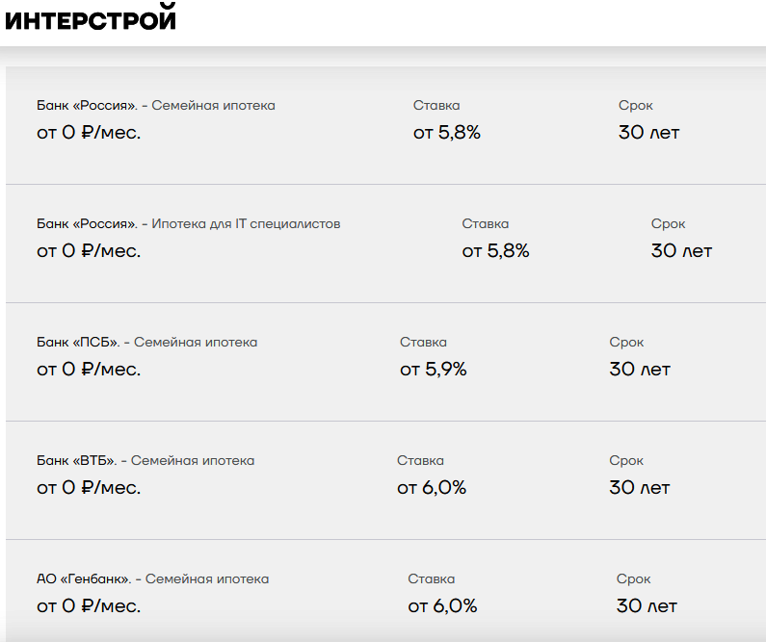Viewport: 766px width, 642px height.
Task: Click Срок label in first Россия row
Action: tap(636, 106)
